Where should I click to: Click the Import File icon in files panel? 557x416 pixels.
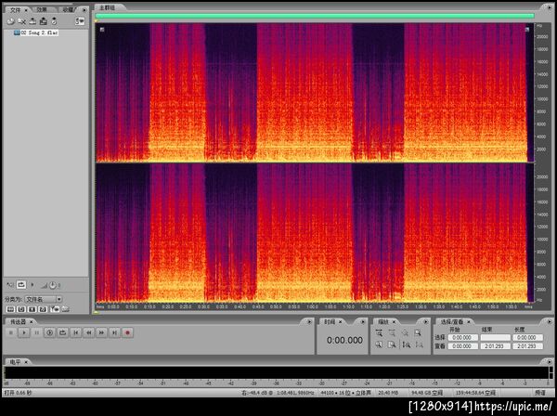(9, 20)
